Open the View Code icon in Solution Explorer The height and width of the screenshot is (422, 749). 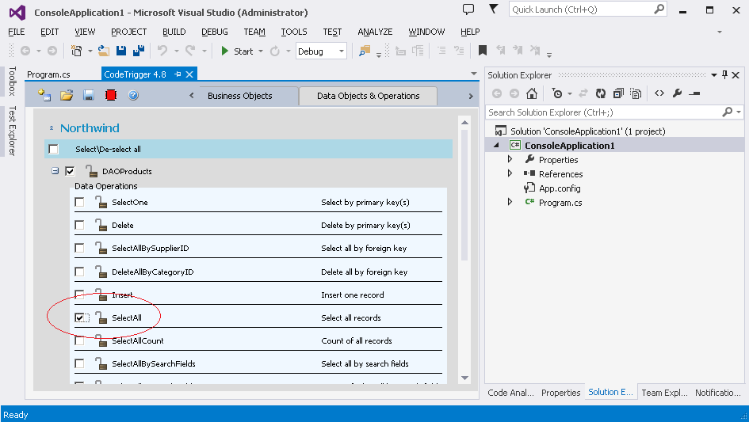659,93
